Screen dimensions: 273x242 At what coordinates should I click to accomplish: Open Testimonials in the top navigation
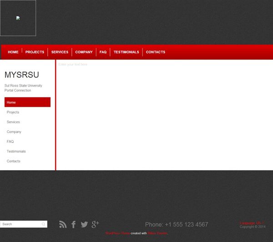pyautogui.click(x=126, y=52)
